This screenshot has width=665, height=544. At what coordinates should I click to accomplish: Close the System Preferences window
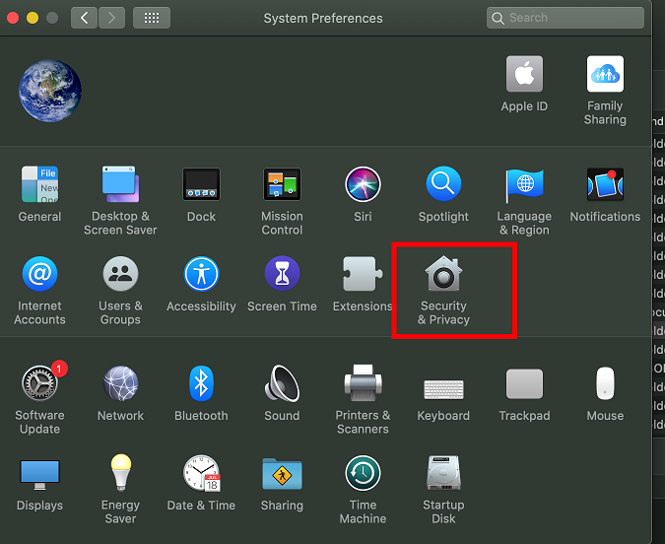tap(13, 18)
